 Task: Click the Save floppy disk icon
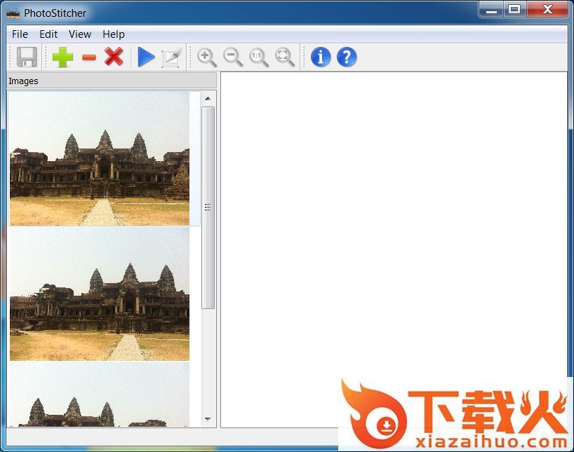[27, 57]
